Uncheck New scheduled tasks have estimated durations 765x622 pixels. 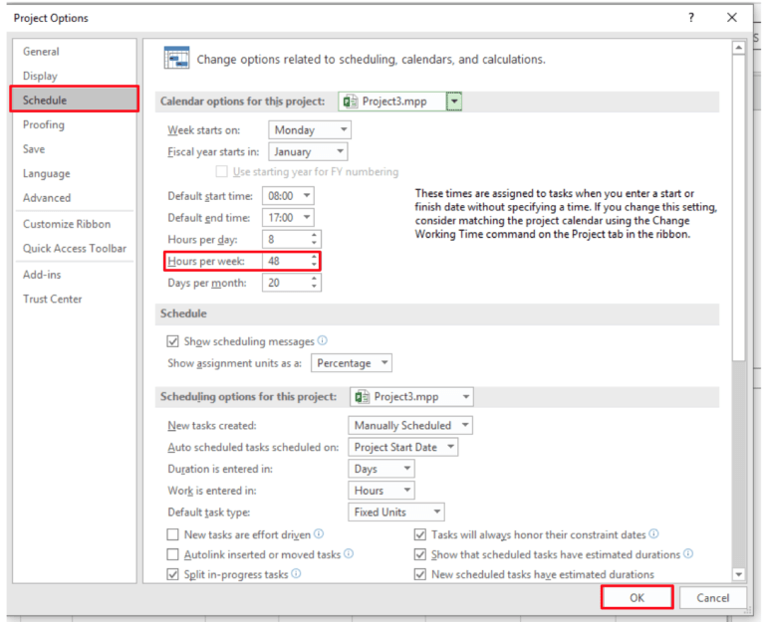[x=420, y=574]
